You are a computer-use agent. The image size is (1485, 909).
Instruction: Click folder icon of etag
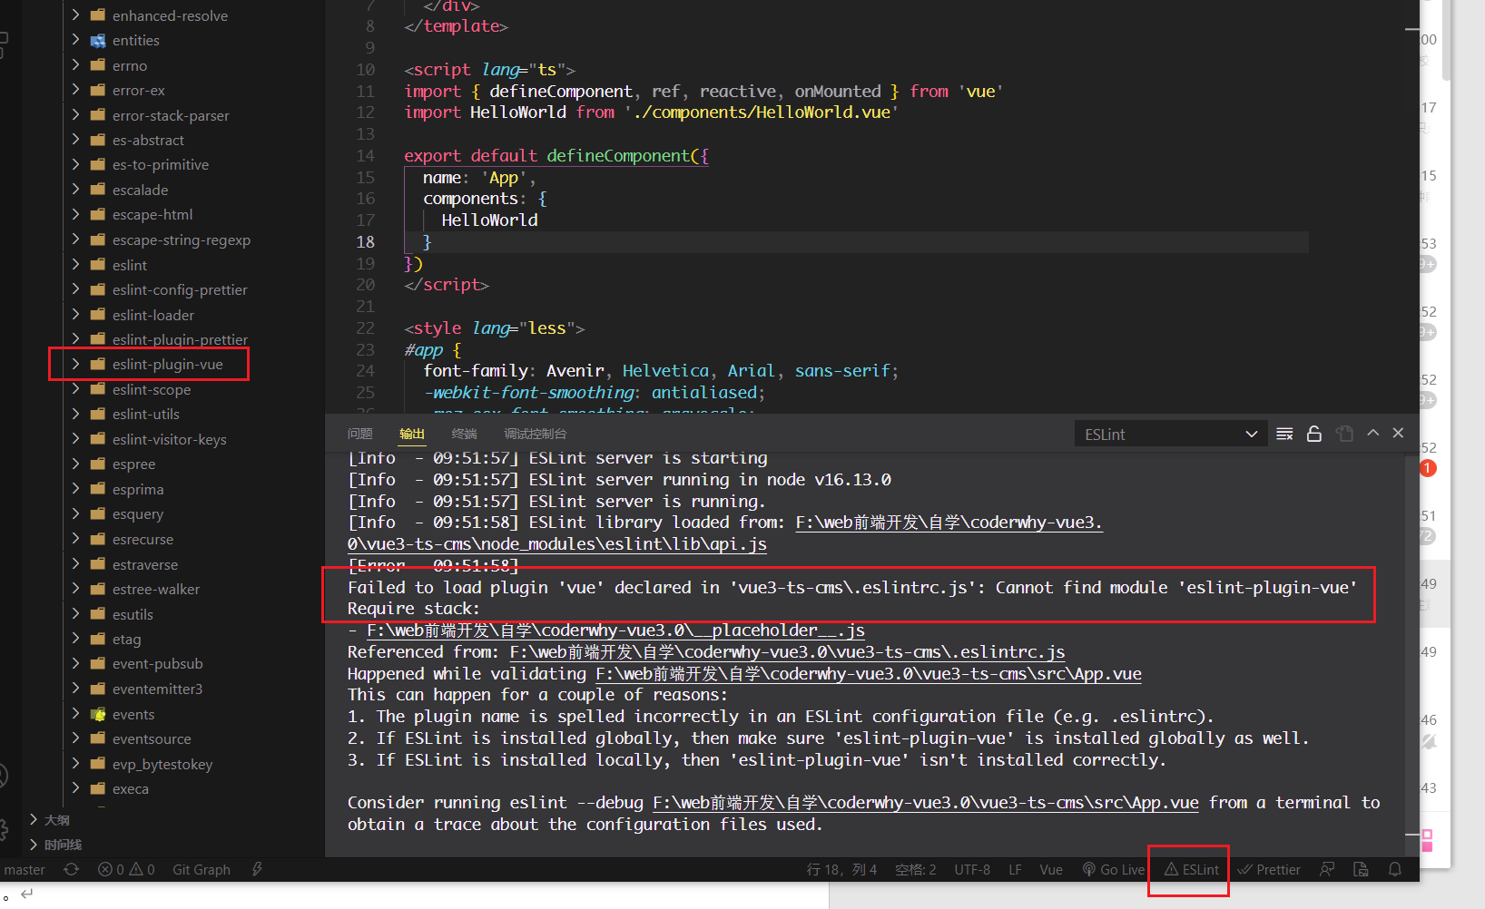98,638
